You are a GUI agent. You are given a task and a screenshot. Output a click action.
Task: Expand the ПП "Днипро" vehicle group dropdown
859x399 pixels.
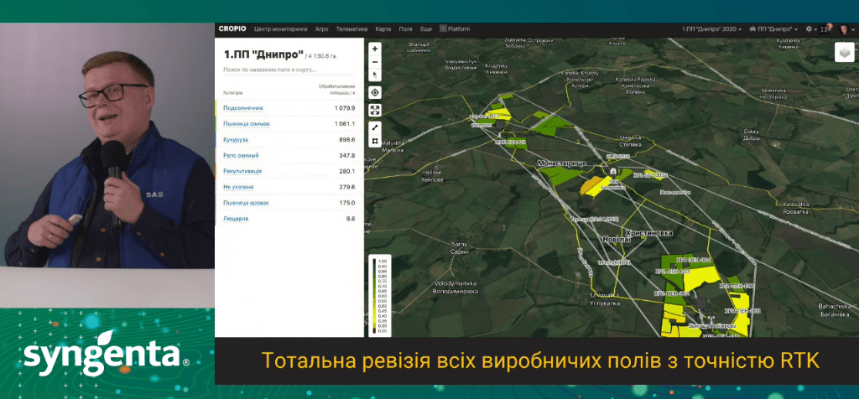(773, 29)
